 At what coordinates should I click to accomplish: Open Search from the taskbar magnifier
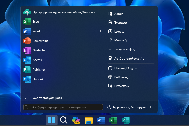point(64,120)
